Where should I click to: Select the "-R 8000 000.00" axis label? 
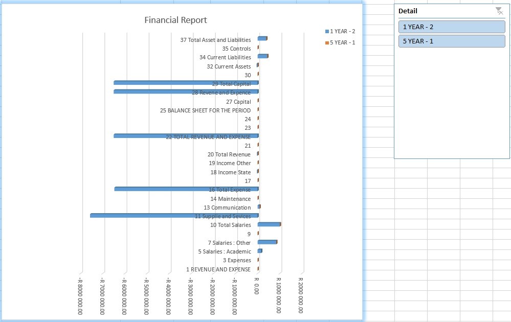80,296
